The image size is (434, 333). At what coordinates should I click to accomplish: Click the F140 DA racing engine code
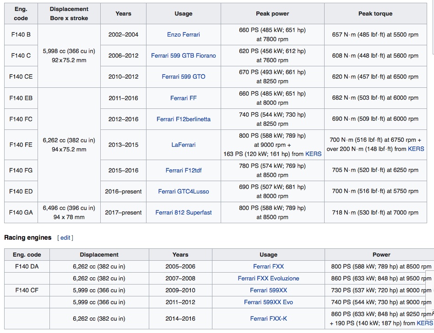(x=27, y=267)
